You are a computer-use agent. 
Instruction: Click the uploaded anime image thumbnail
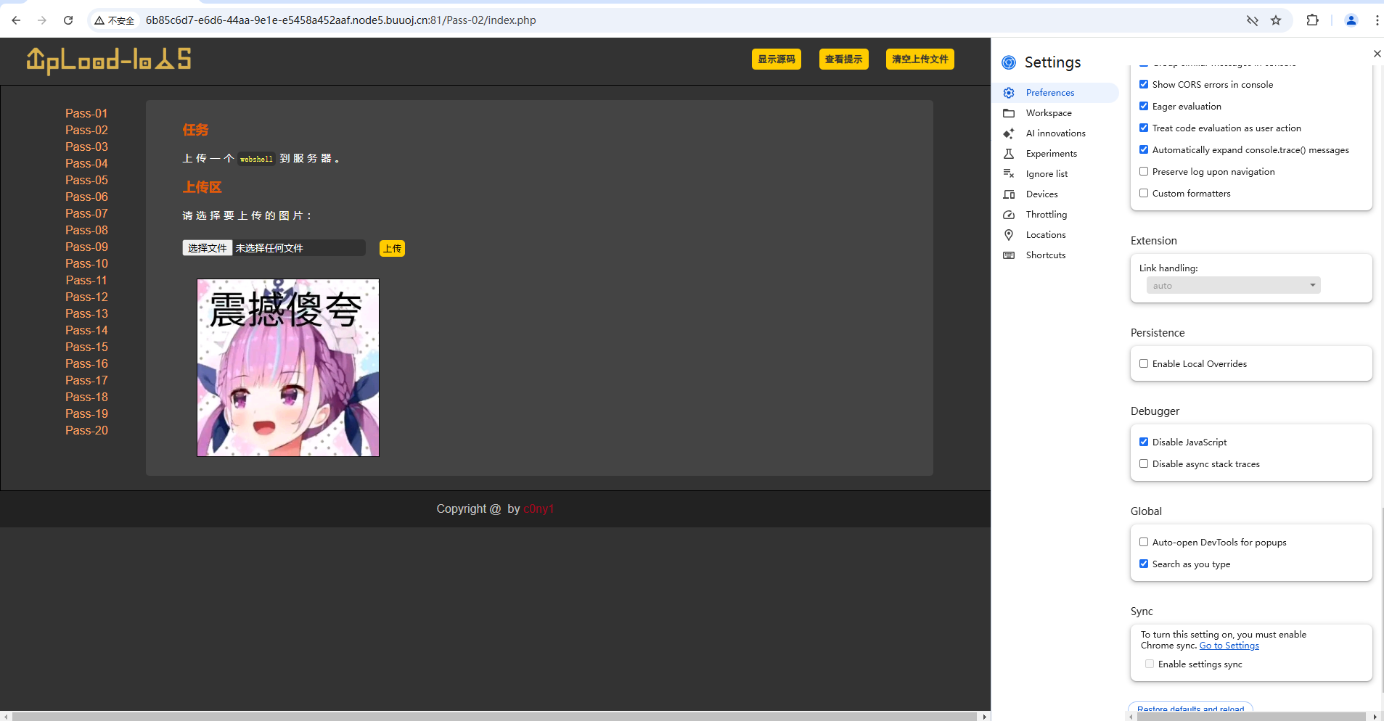[288, 368]
